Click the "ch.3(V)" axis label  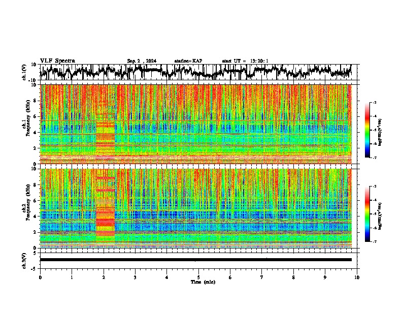click(x=24, y=261)
